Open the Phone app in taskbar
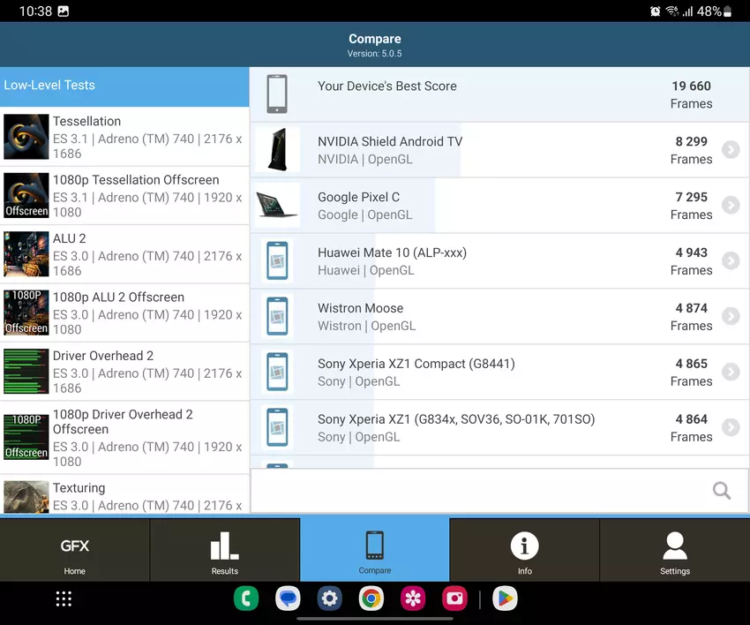The width and height of the screenshot is (750, 625). [x=245, y=599]
